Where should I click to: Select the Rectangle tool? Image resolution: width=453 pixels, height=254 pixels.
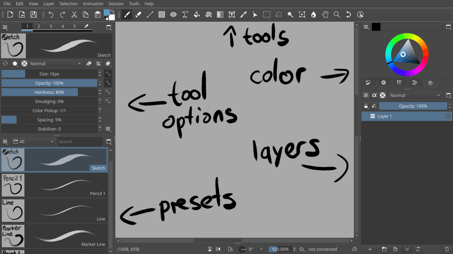click(162, 14)
